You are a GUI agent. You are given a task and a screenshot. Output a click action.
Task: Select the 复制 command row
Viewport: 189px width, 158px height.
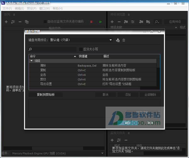click(x=93, y=70)
